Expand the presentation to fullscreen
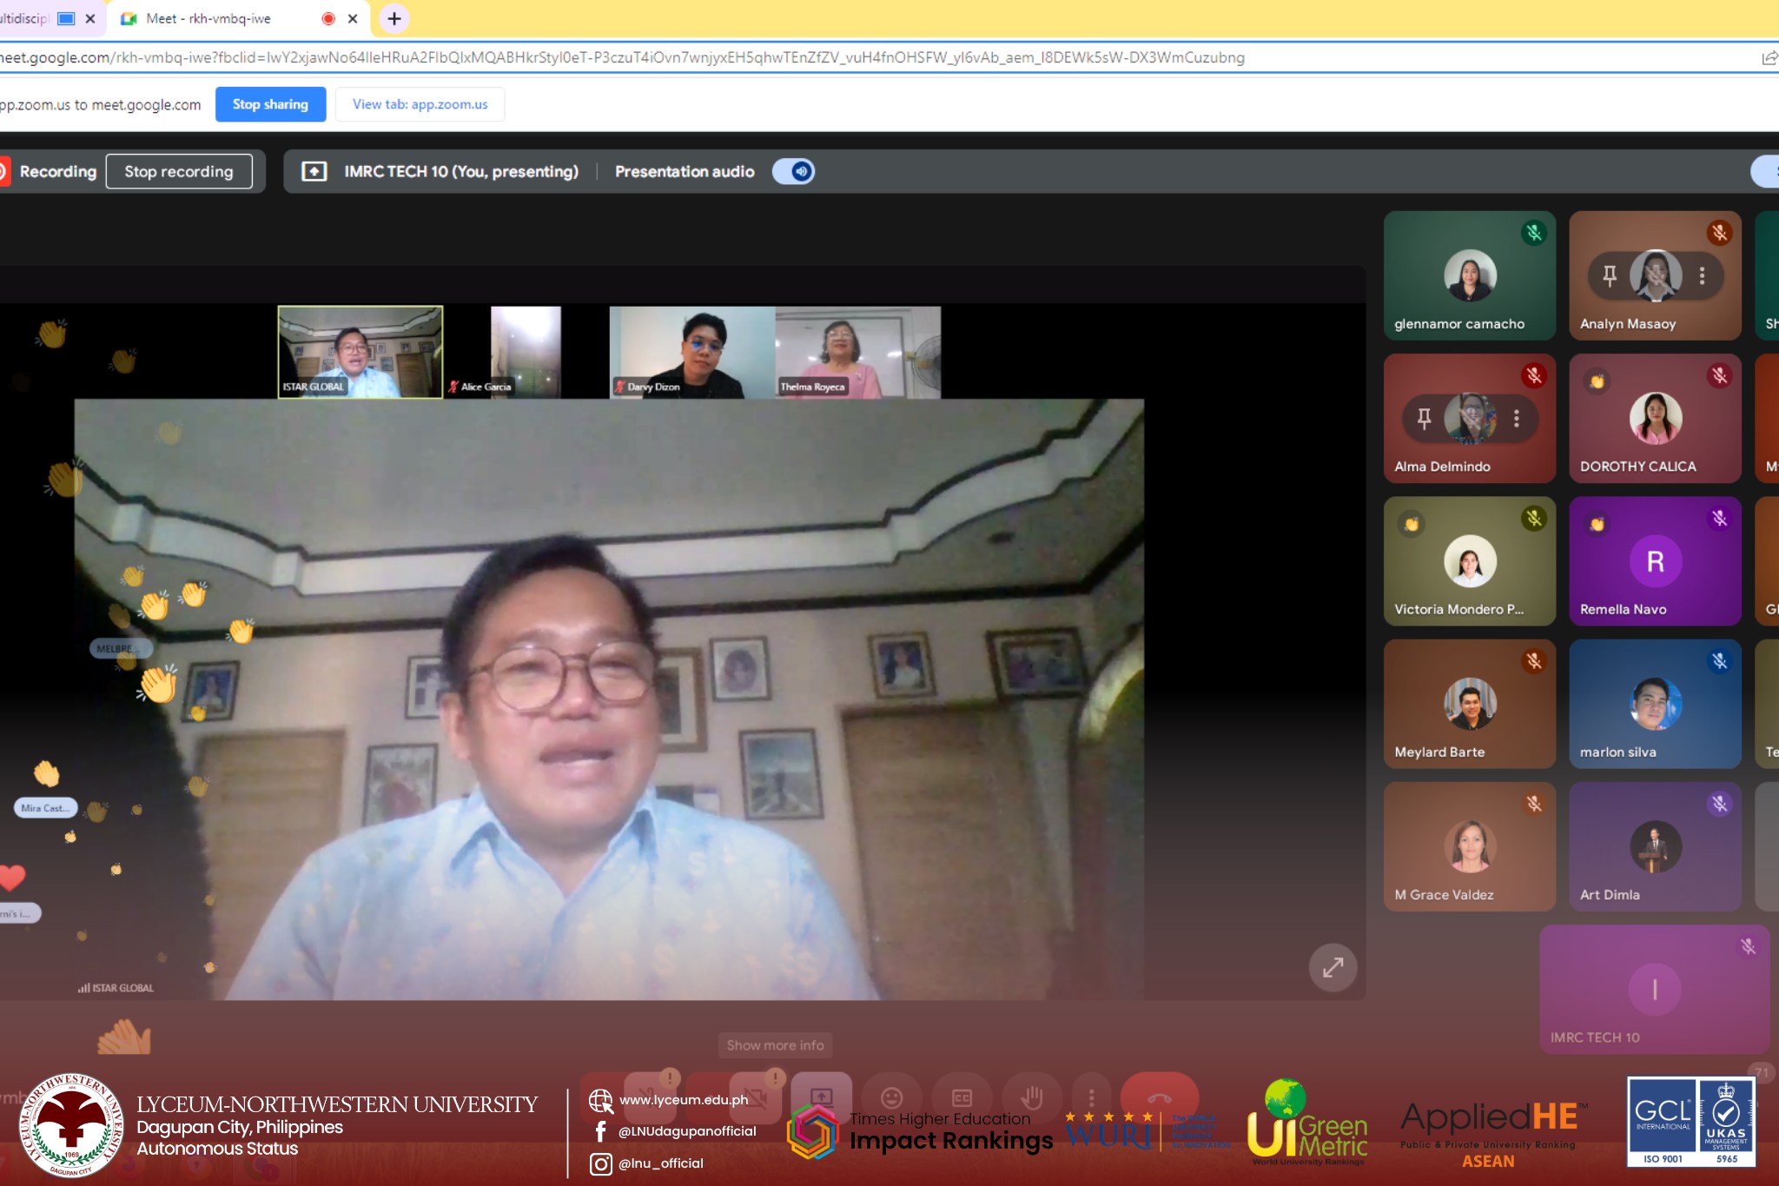 click(1333, 967)
